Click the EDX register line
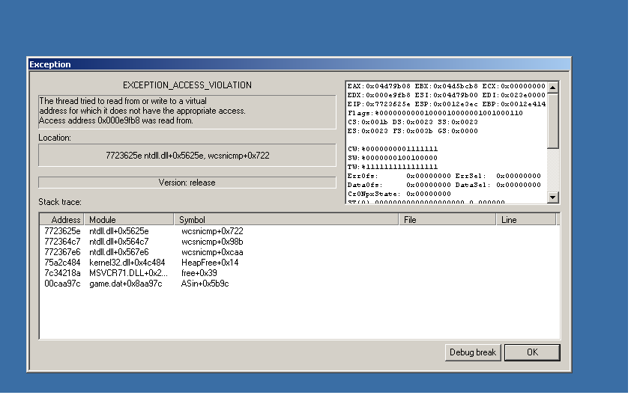 click(447, 95)
